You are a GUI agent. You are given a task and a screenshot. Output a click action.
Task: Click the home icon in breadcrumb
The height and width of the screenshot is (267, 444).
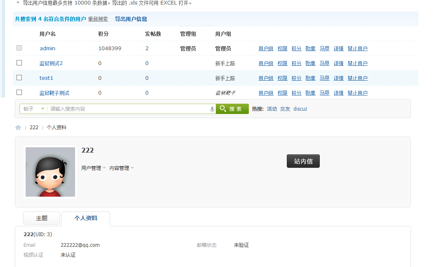click(18, 128)
